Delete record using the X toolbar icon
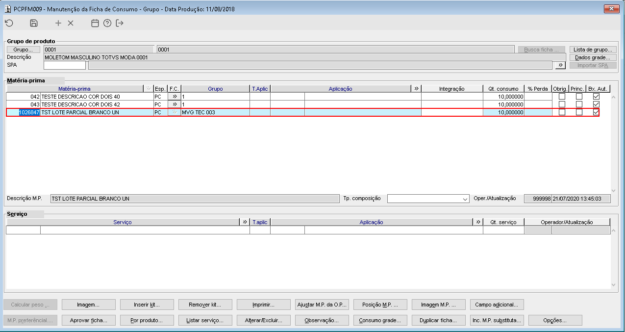The height and width of the screenshot is (332, 625). [71, 23]
